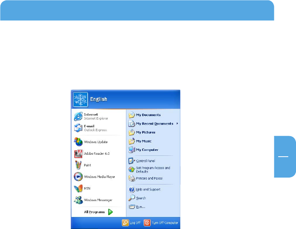Click the English user name
This screenshot has width=296, height=229.
pyautogui.click(x=99, y=99)
